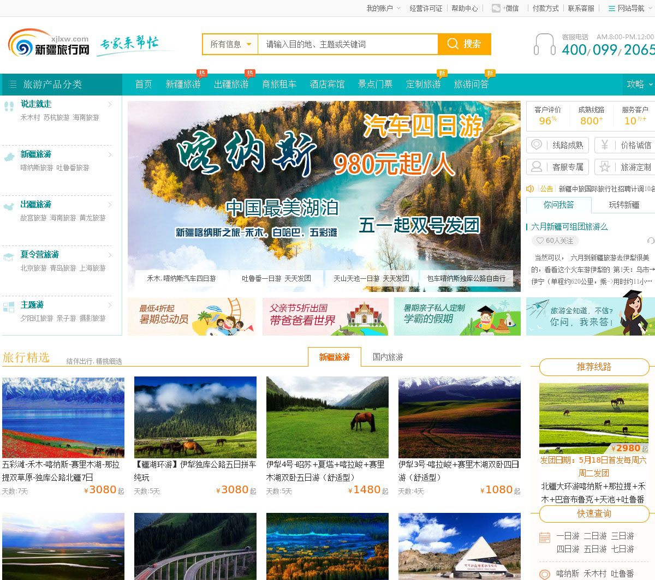Open the 付款方式 link

click(546, 8)
